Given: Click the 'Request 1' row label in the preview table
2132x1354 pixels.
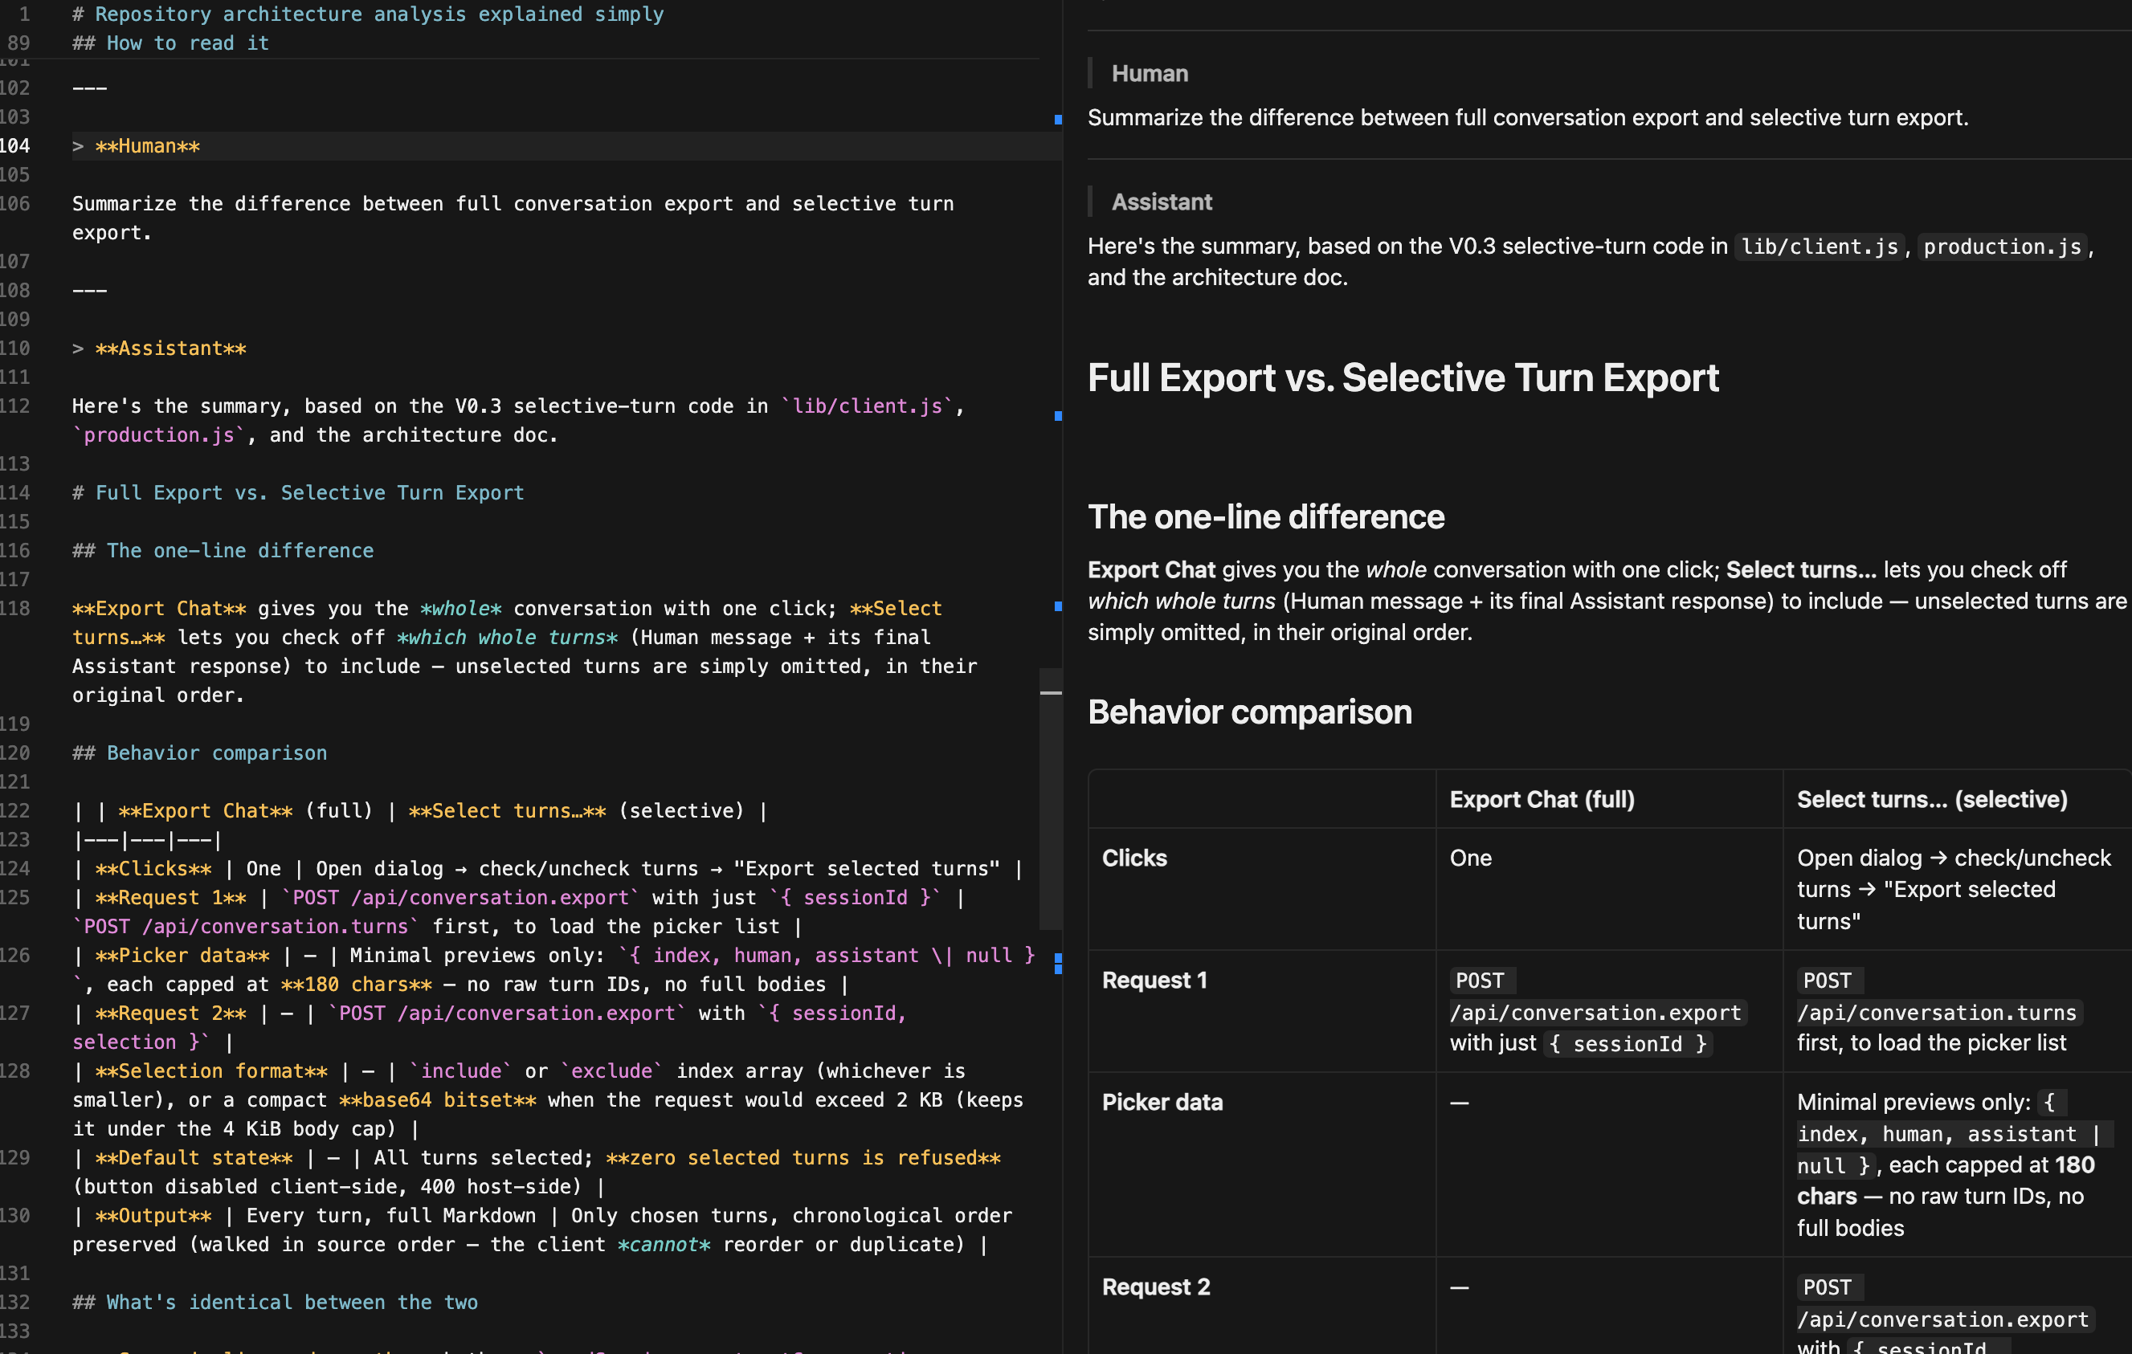Looking at the screenshot, I should pyautogui.click(x=1154, y=981).
